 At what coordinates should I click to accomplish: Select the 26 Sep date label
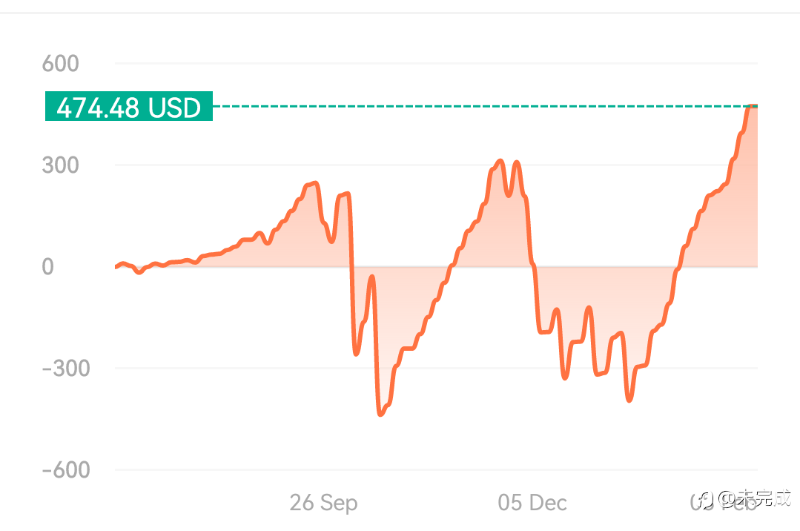(x=323, y=503)
